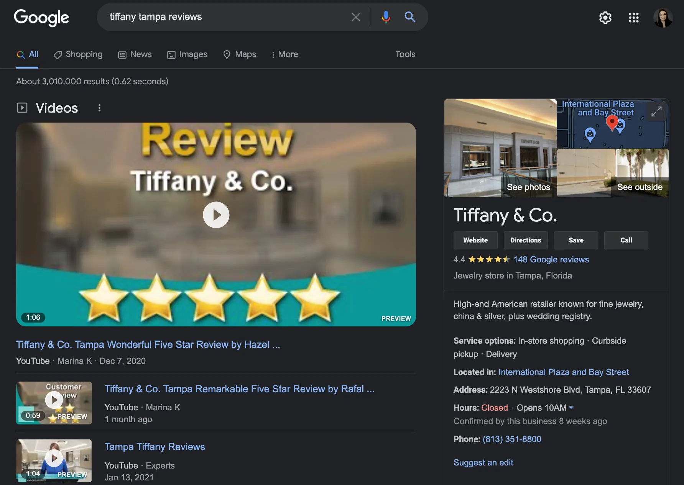Save Tiffany & Co. place
Image resolution: width=684 pixels, height=485 pixels.
point(576,240)
